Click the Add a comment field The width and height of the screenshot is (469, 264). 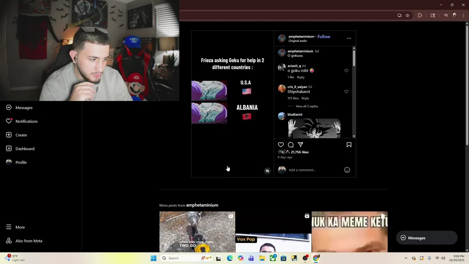point(315,170)
